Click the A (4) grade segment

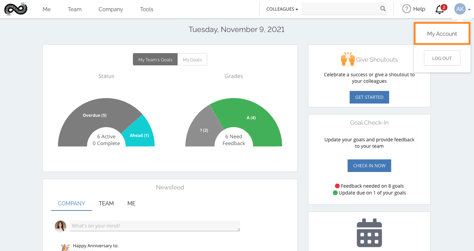251,118
